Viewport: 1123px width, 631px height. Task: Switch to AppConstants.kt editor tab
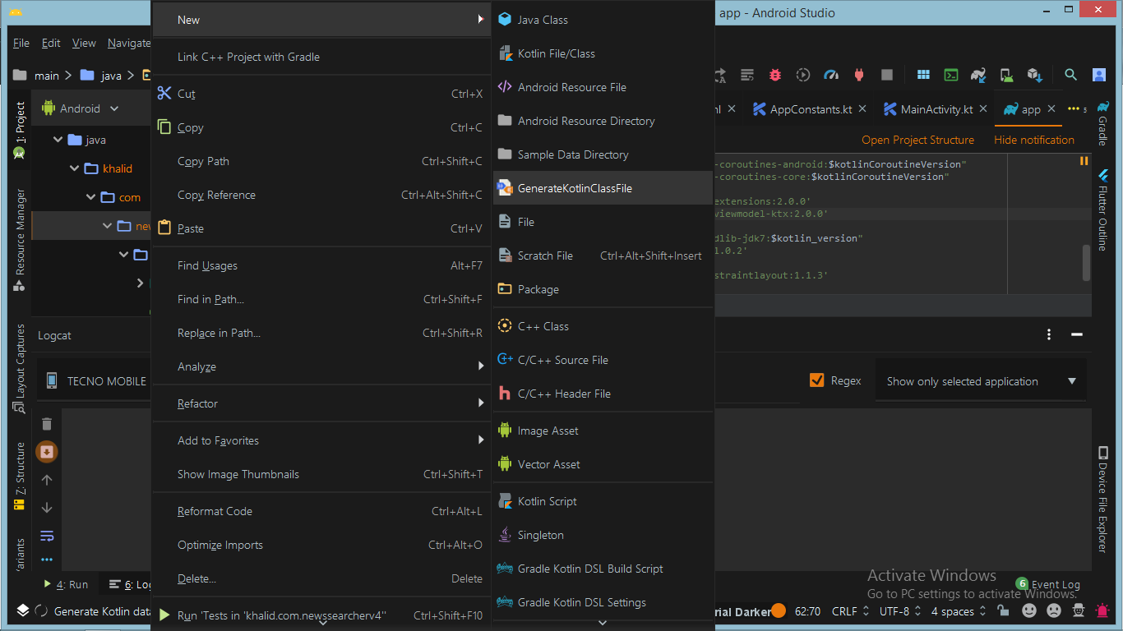810,109
